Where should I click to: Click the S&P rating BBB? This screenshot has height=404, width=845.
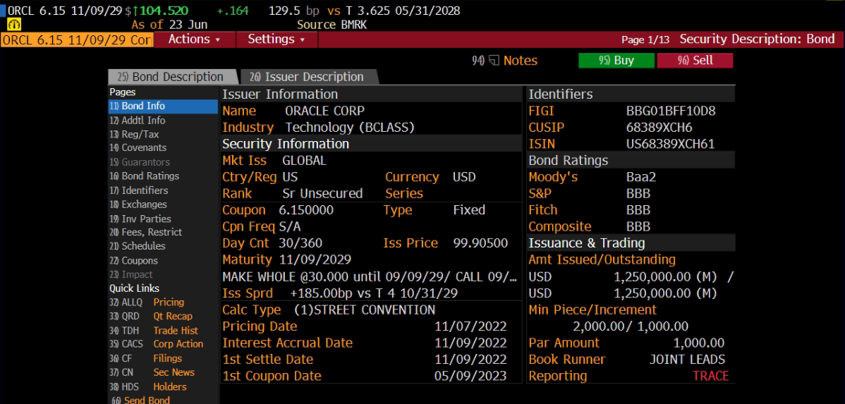638,194
